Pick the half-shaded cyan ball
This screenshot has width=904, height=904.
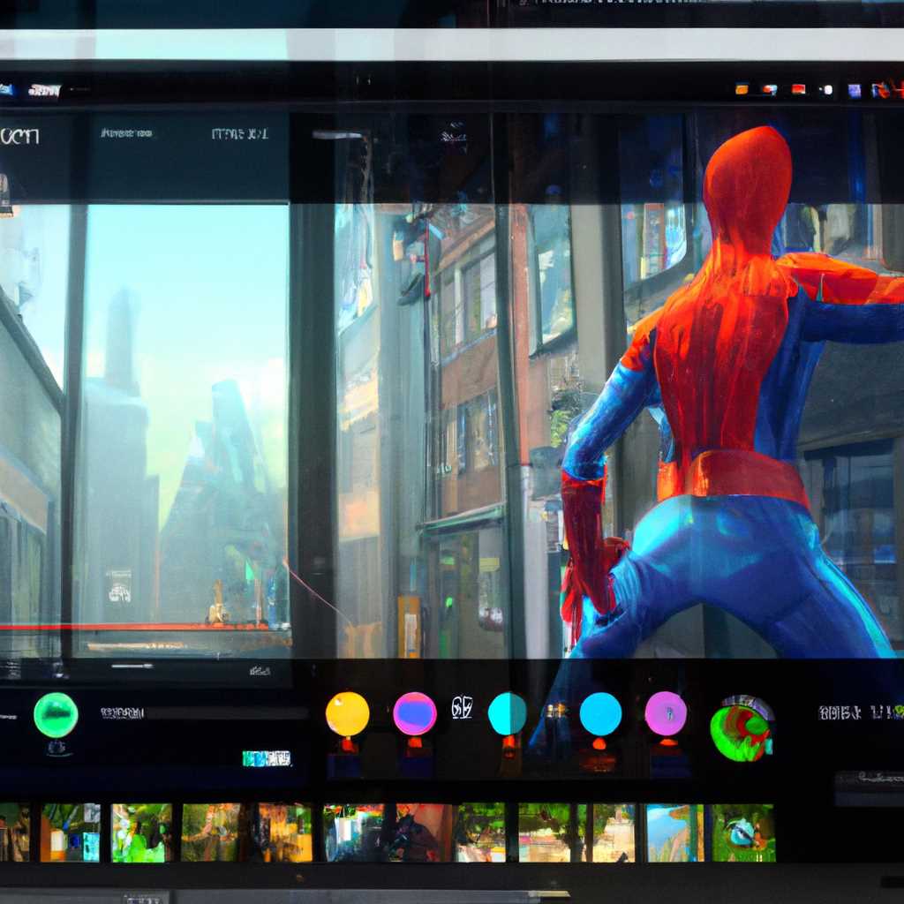(508, 713)
